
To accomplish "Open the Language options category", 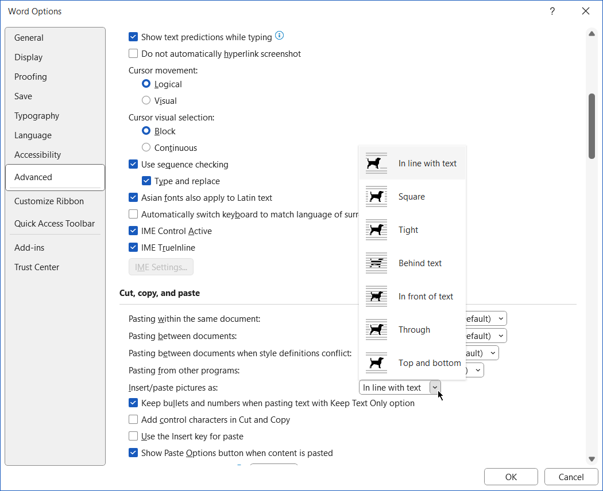I will tap(55, 135).
